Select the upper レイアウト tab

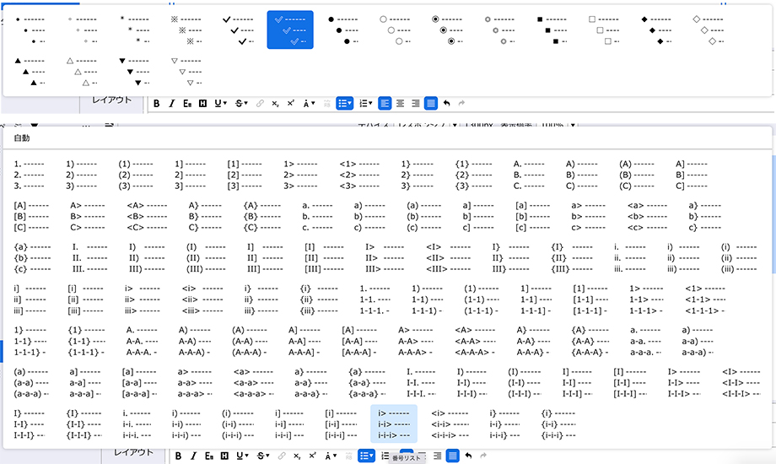(111, 100)
